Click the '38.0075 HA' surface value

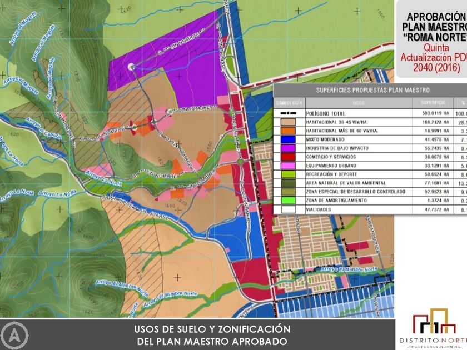click(436, 157)
